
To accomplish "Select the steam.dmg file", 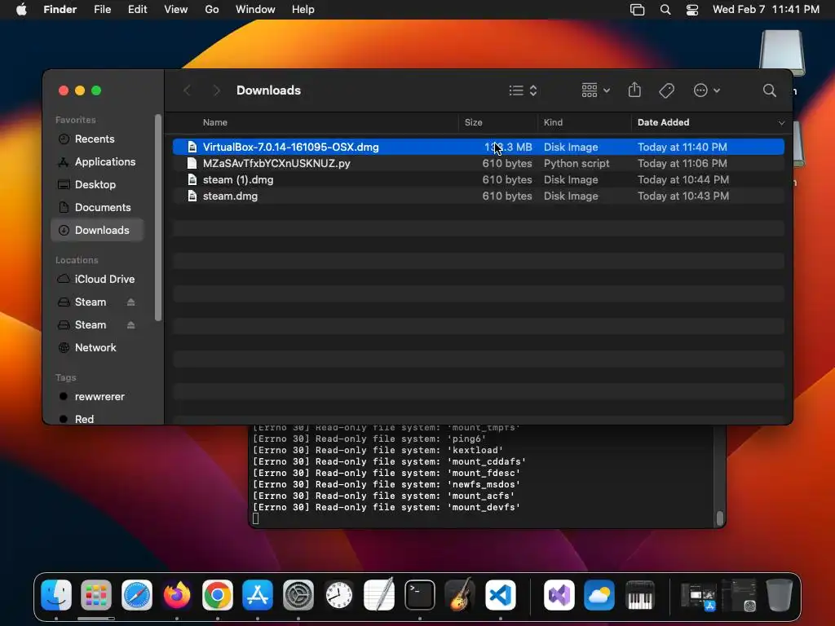I will (478, 196).
